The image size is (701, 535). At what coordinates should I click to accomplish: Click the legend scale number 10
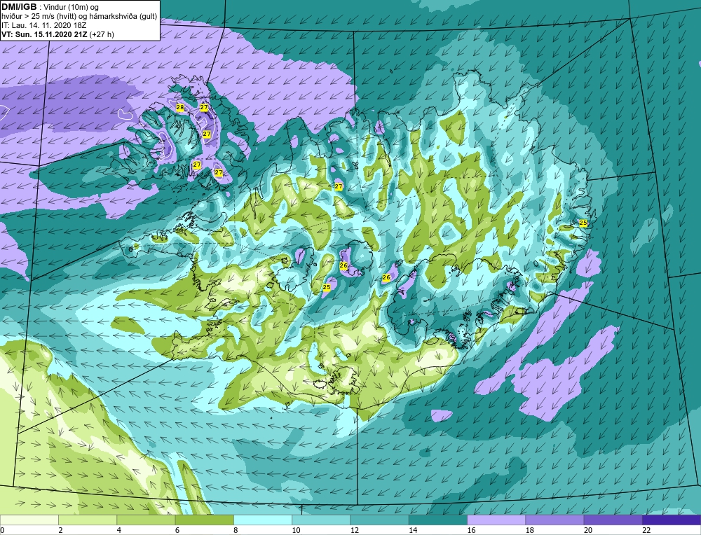tap(296, 530)
